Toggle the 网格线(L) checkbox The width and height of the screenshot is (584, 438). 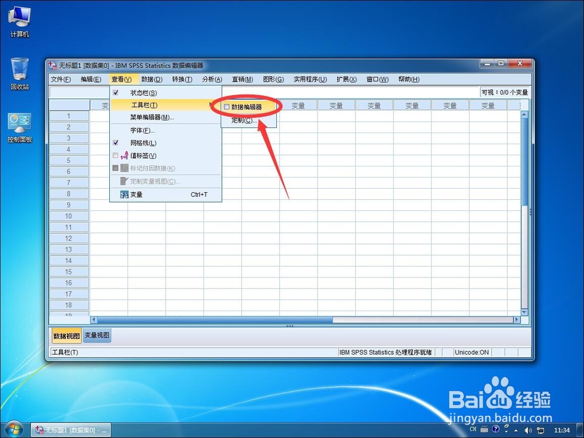[x=116, y=142]
